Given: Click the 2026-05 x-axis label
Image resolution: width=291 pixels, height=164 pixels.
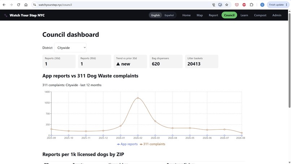Looking at the screenshot, I should coord(190,138).
